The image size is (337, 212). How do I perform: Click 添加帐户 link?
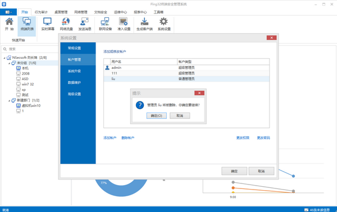110,138
